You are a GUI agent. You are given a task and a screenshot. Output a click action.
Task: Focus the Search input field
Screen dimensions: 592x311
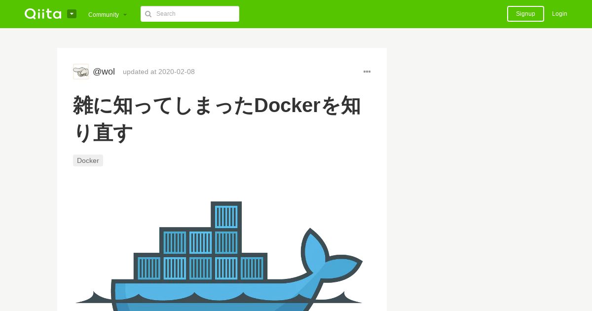tap(190, 14)
